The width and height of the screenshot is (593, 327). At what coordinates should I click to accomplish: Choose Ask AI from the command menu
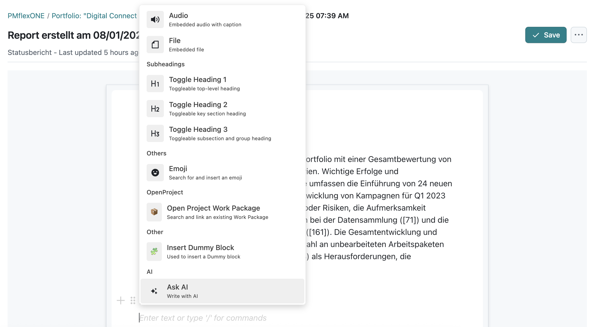pos(222,291)
